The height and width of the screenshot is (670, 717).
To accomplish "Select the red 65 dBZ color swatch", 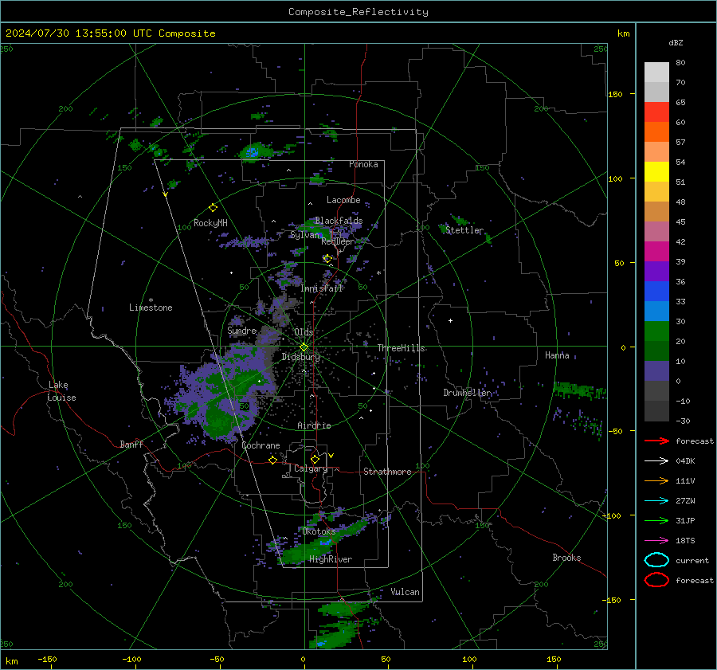I will tap(656, 112).
